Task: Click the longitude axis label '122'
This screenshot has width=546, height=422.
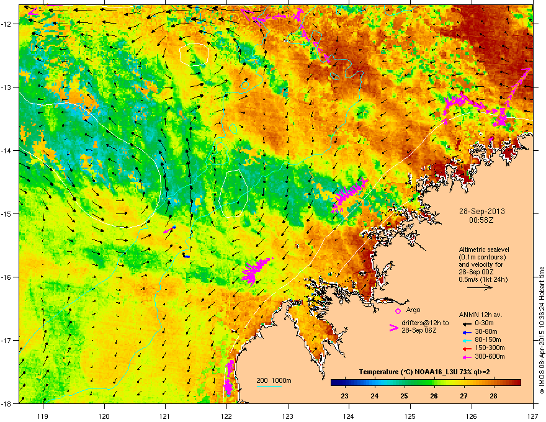Action: tap(226, 416)
